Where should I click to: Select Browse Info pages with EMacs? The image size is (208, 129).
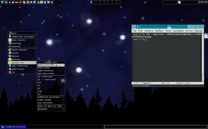(51, 106)
